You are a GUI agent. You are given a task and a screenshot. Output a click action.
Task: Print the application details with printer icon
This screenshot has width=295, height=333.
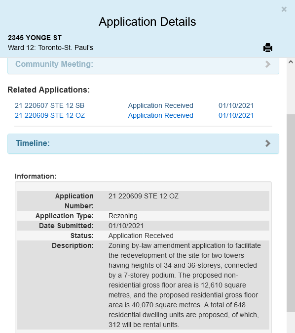pos(268,48)
